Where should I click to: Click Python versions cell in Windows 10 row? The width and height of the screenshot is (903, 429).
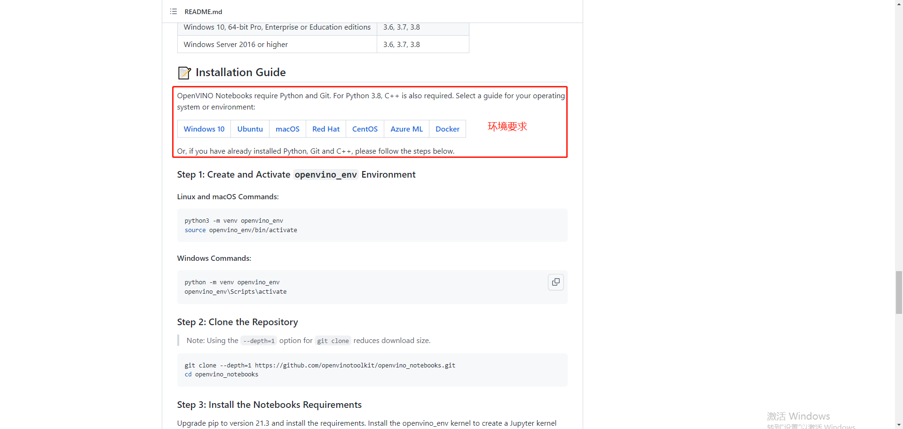(x=423, y=27)
